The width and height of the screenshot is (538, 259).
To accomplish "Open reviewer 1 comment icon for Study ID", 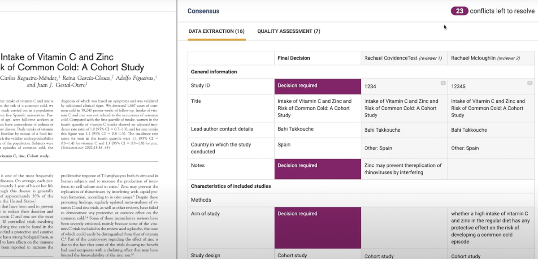I will (x=443, y=83).
